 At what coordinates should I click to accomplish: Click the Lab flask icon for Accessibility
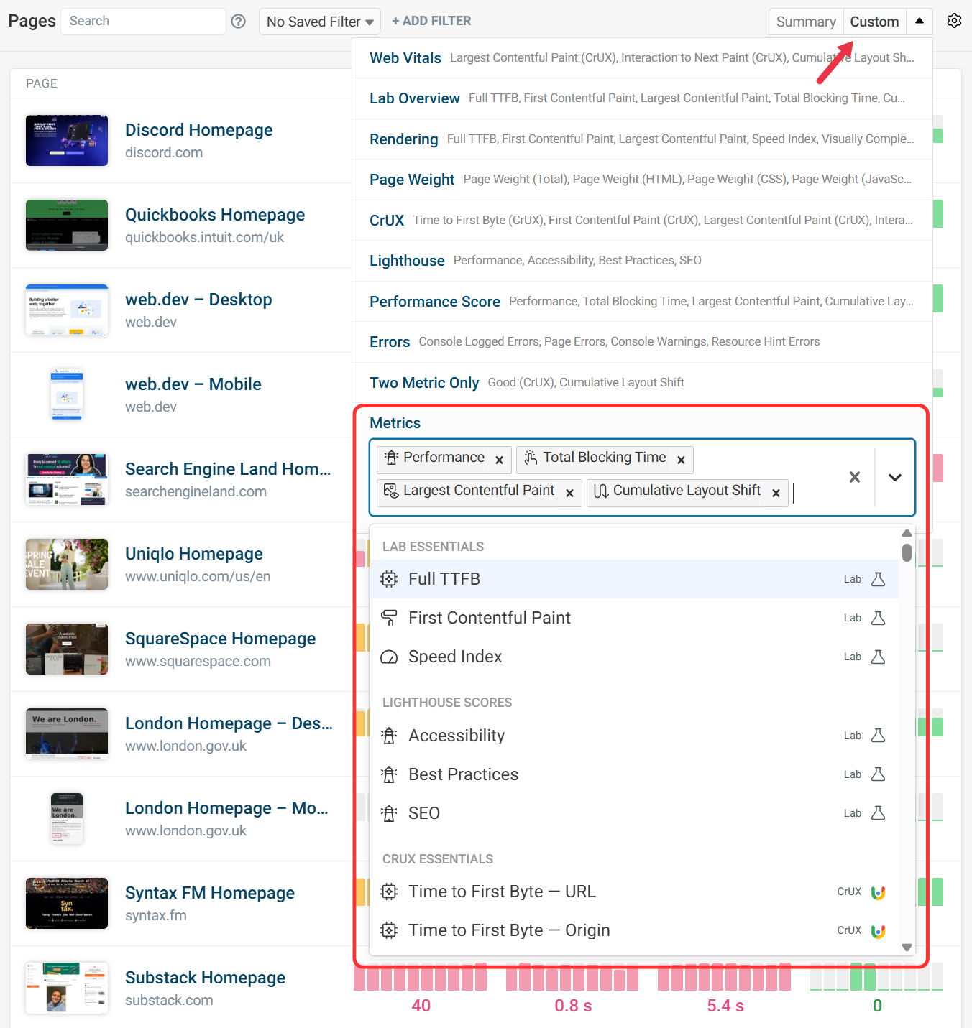coord(878,735)
